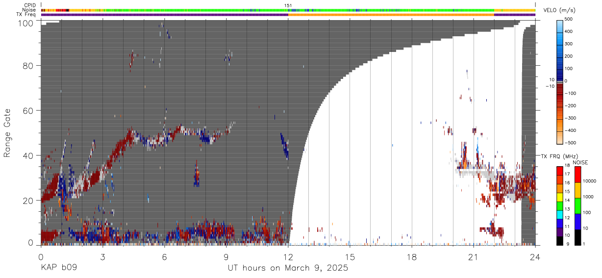Click the y-axis tick label 20
The width and height of the screenshot is (602, 278).
pyautogui.click(x=29, y=201)
